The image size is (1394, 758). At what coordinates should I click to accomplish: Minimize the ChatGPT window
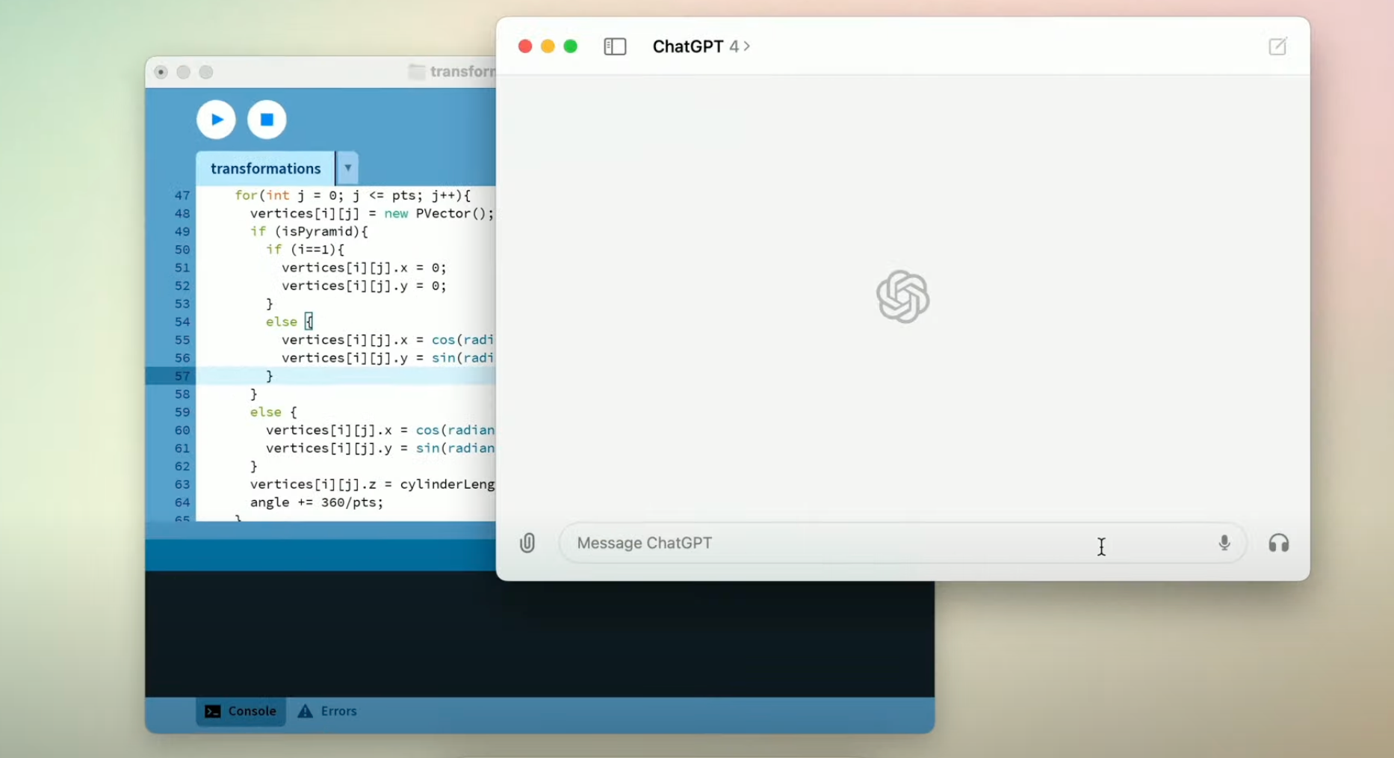pyautogui.click(x=548, y=46)
